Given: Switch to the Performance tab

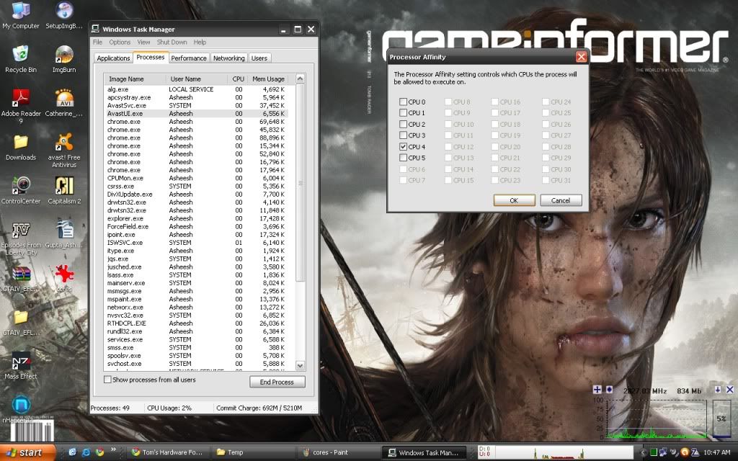Looking at the screenshot, I should (x=189, y=58).
